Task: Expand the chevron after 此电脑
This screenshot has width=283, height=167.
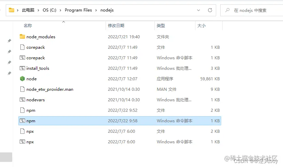Action: (38, 10)
